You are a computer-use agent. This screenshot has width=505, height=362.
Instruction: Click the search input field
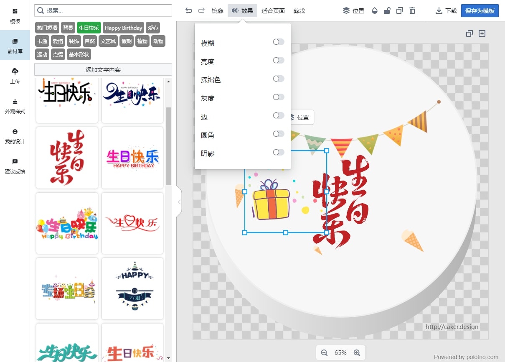(103, 10)
